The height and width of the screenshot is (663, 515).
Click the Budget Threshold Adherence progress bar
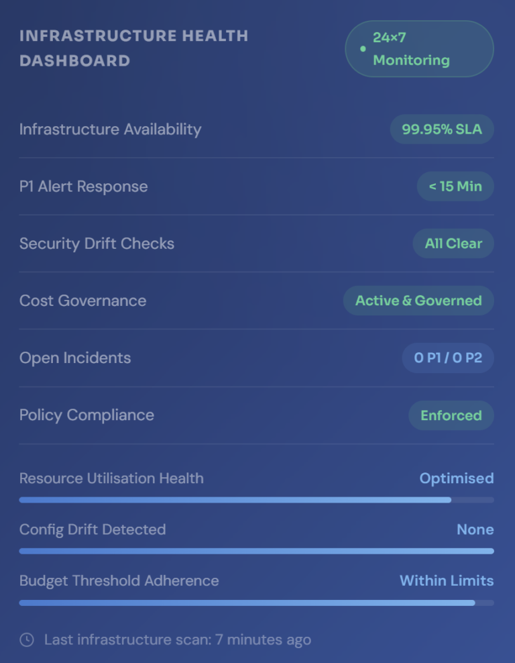pos(256,603)
